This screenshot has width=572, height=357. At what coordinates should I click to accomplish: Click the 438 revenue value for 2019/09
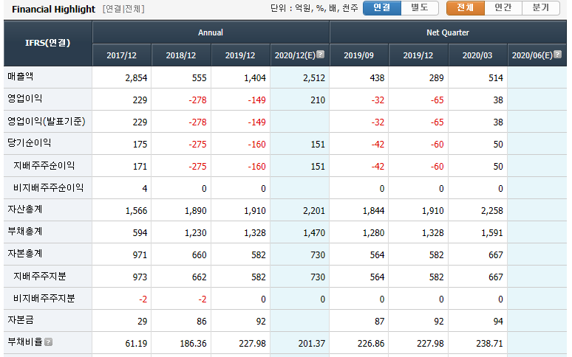(x=377, y=78)
